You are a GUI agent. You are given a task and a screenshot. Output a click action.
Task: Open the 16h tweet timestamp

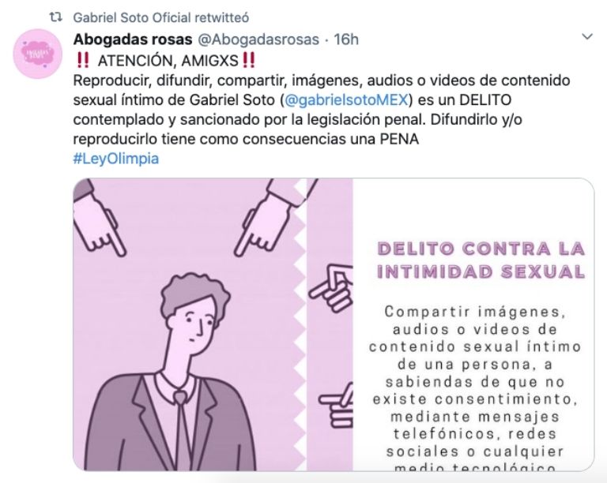click(346, 39)
